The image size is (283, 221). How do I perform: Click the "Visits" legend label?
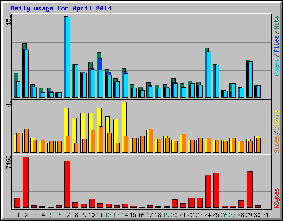click(277, 120)
